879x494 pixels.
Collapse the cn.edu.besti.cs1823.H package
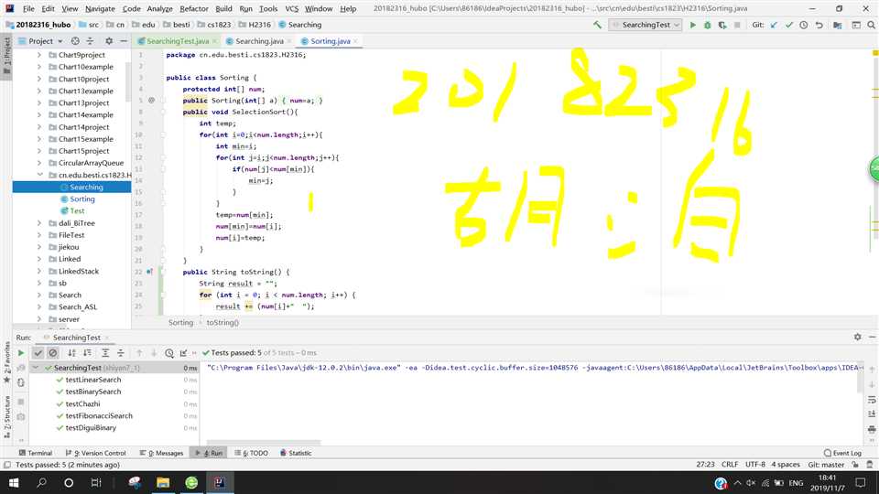tap(39, 175)
